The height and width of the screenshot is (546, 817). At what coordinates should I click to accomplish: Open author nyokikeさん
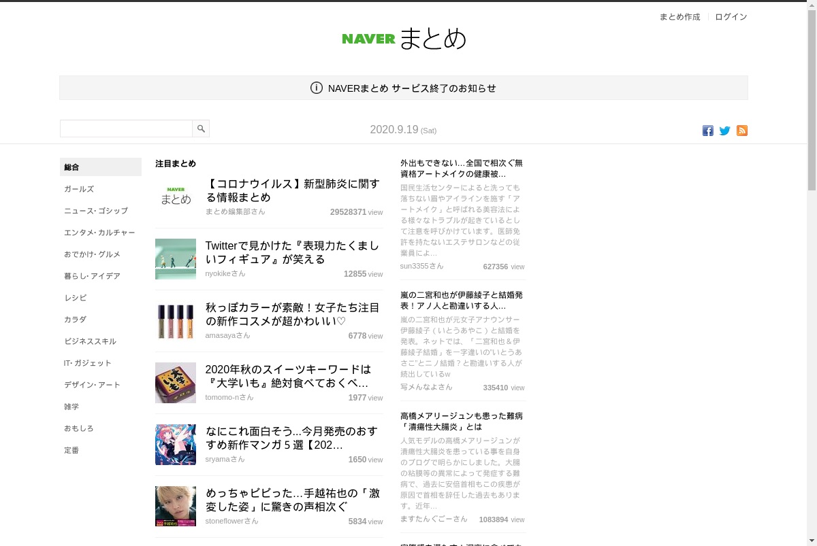[x=225, y=273]
